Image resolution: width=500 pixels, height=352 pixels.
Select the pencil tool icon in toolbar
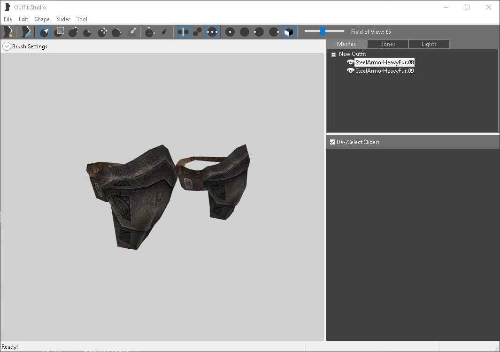(164, 32)
